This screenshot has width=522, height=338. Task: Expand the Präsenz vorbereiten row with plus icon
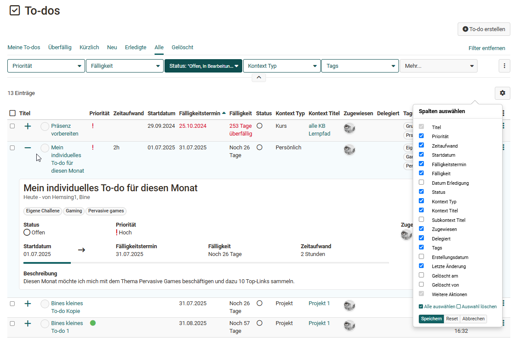tap(28, 126)
